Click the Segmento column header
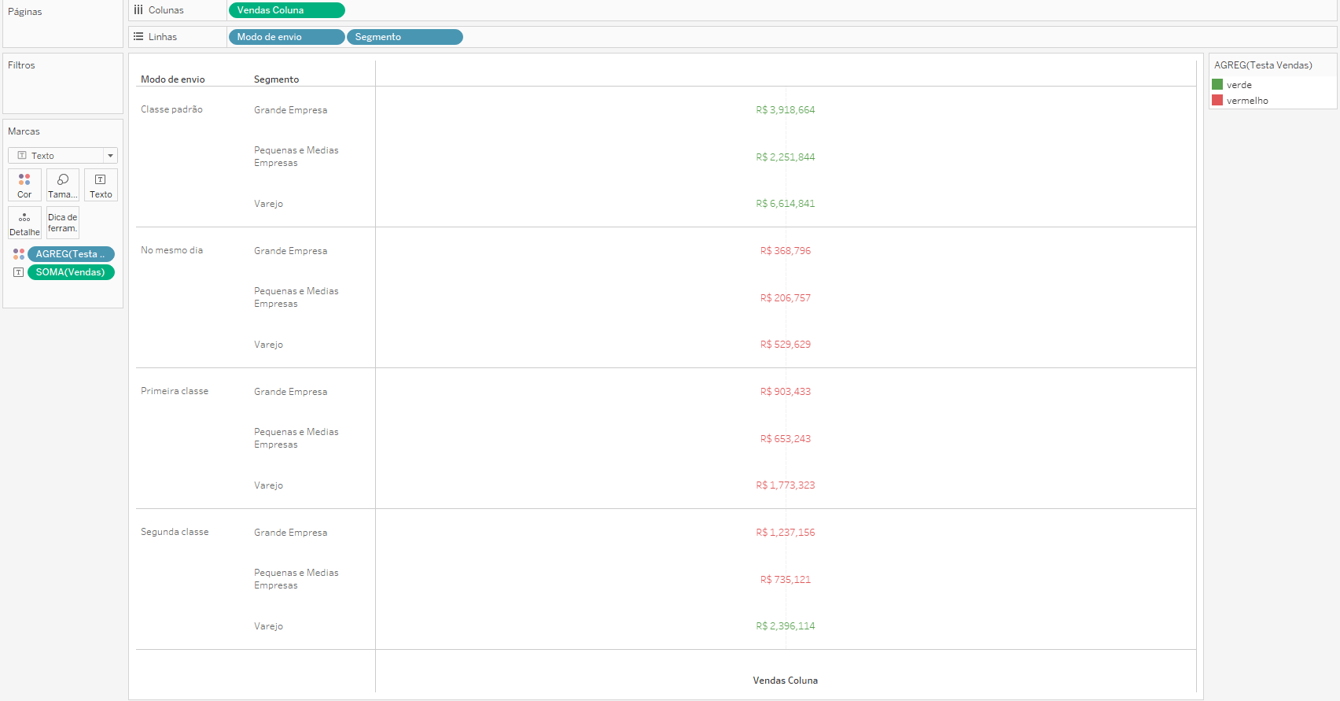1340x701 pixels. tap(277, 79)
